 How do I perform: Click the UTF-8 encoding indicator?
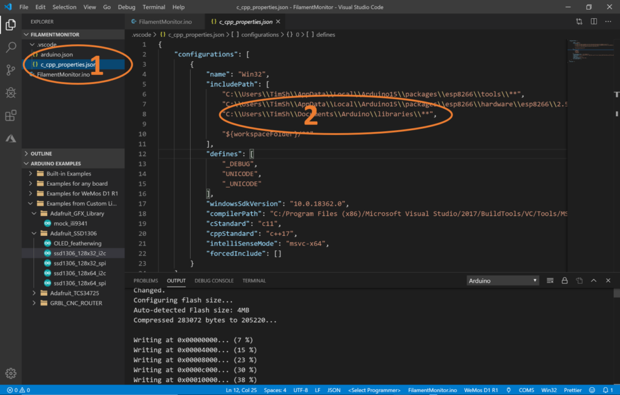point(300,390)
